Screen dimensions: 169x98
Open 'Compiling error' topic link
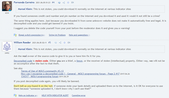pos(79,95)
